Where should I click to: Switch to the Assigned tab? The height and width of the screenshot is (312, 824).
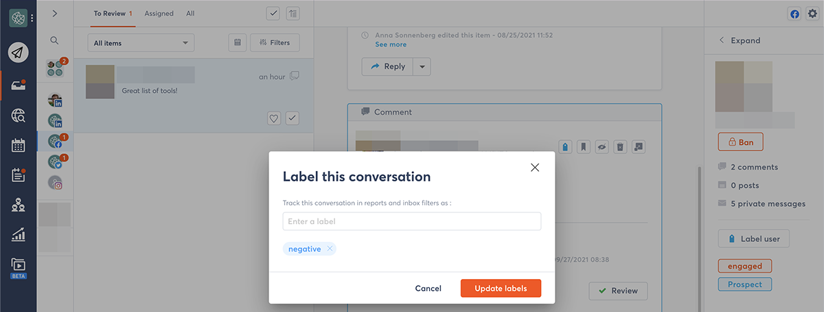point(159,13)
